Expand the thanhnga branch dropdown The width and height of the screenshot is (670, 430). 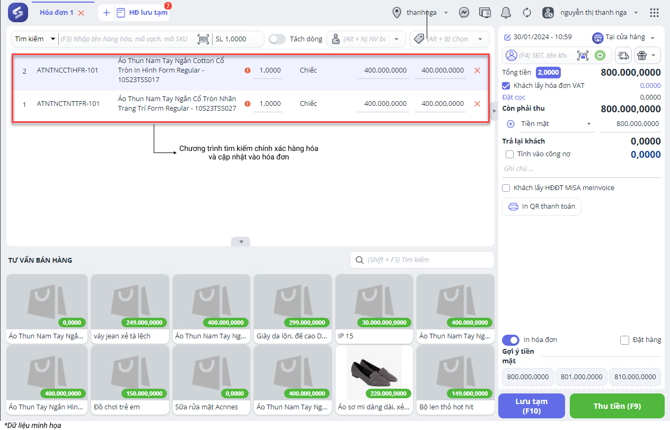[446, 13]
